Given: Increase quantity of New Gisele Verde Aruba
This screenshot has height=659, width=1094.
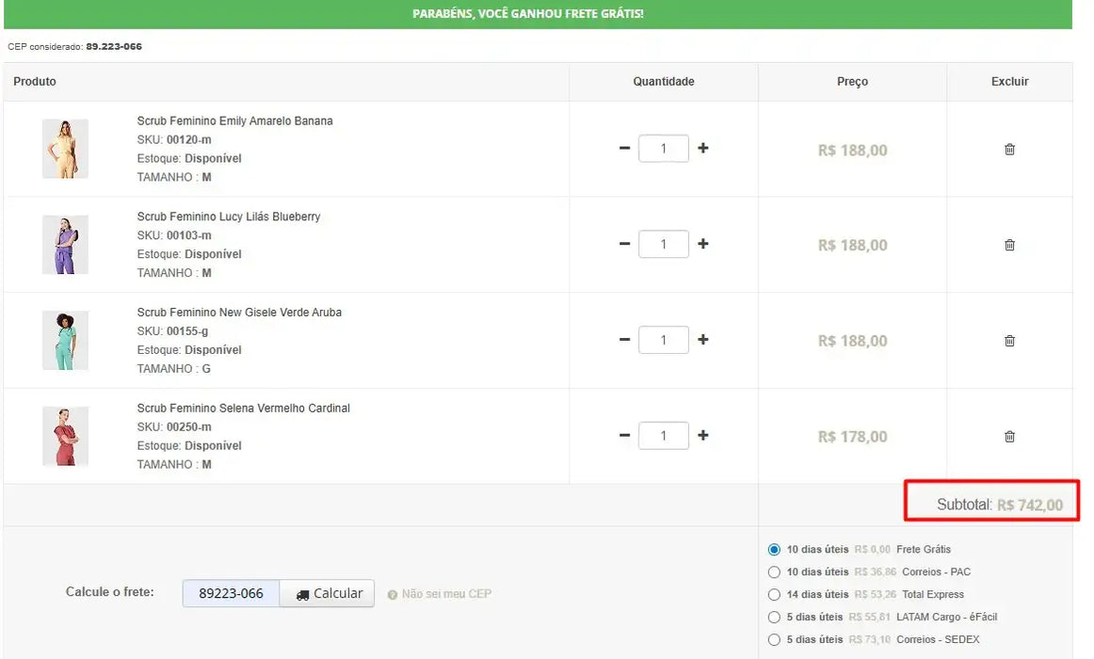Looking at the screenshot, I should pyautogui.click(x=702, y=340).
